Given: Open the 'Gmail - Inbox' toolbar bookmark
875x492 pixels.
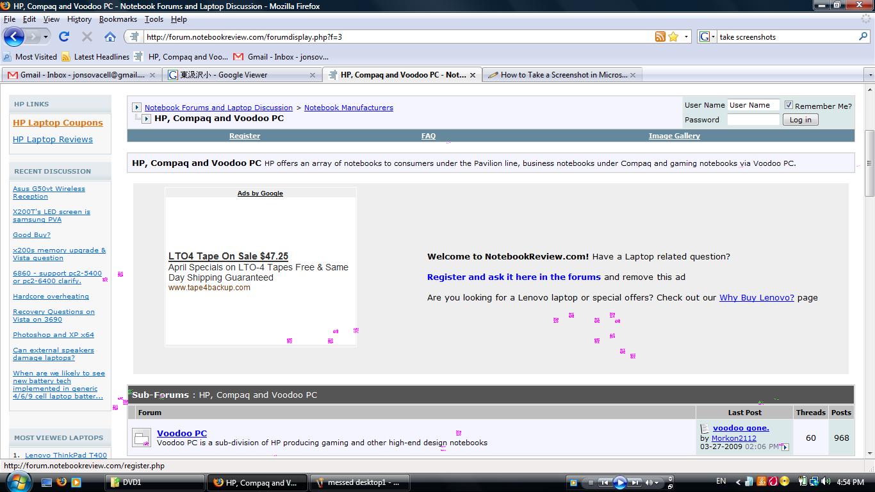Looking at the screenshot, I should pos(281,56).
